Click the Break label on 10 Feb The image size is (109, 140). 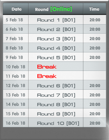[47, 67]
